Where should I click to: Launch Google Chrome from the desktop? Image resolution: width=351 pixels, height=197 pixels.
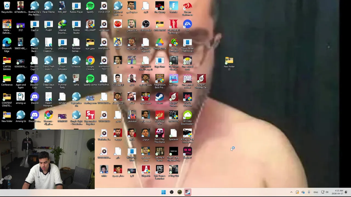pyautogui.click(x=90, y=63)
